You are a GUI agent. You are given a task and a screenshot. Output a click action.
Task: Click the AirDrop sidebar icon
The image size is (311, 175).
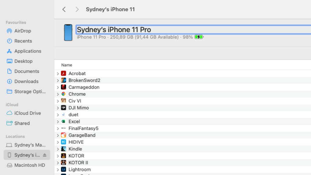point(9,31)
